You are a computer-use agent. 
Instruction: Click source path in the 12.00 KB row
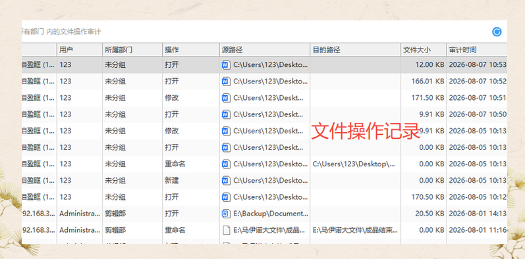tap(271, 65)
